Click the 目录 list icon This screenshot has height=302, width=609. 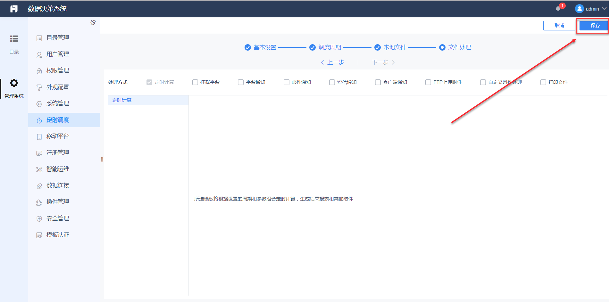pos(14,39)
